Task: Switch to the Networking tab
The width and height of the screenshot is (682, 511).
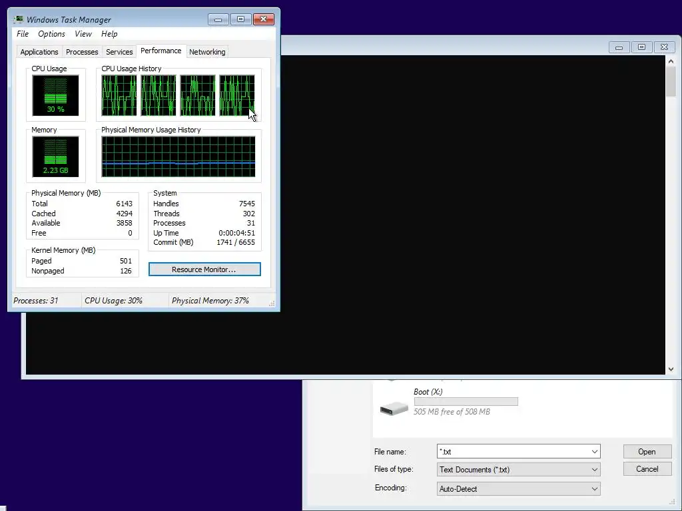Action: (207, 52)
